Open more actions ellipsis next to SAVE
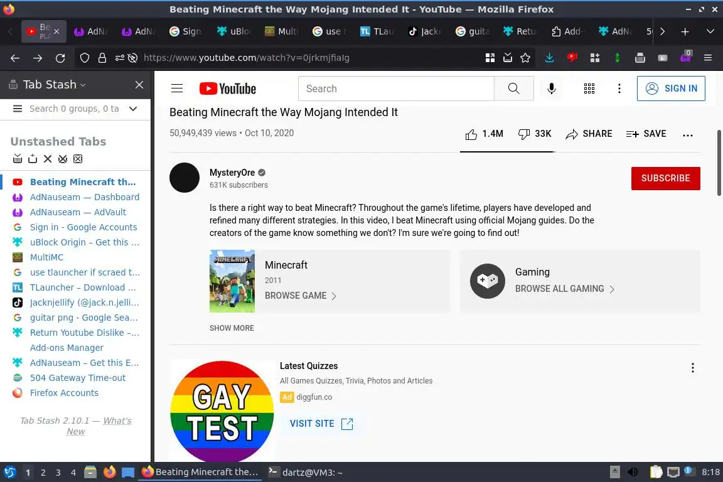 (x=687, y=135)
